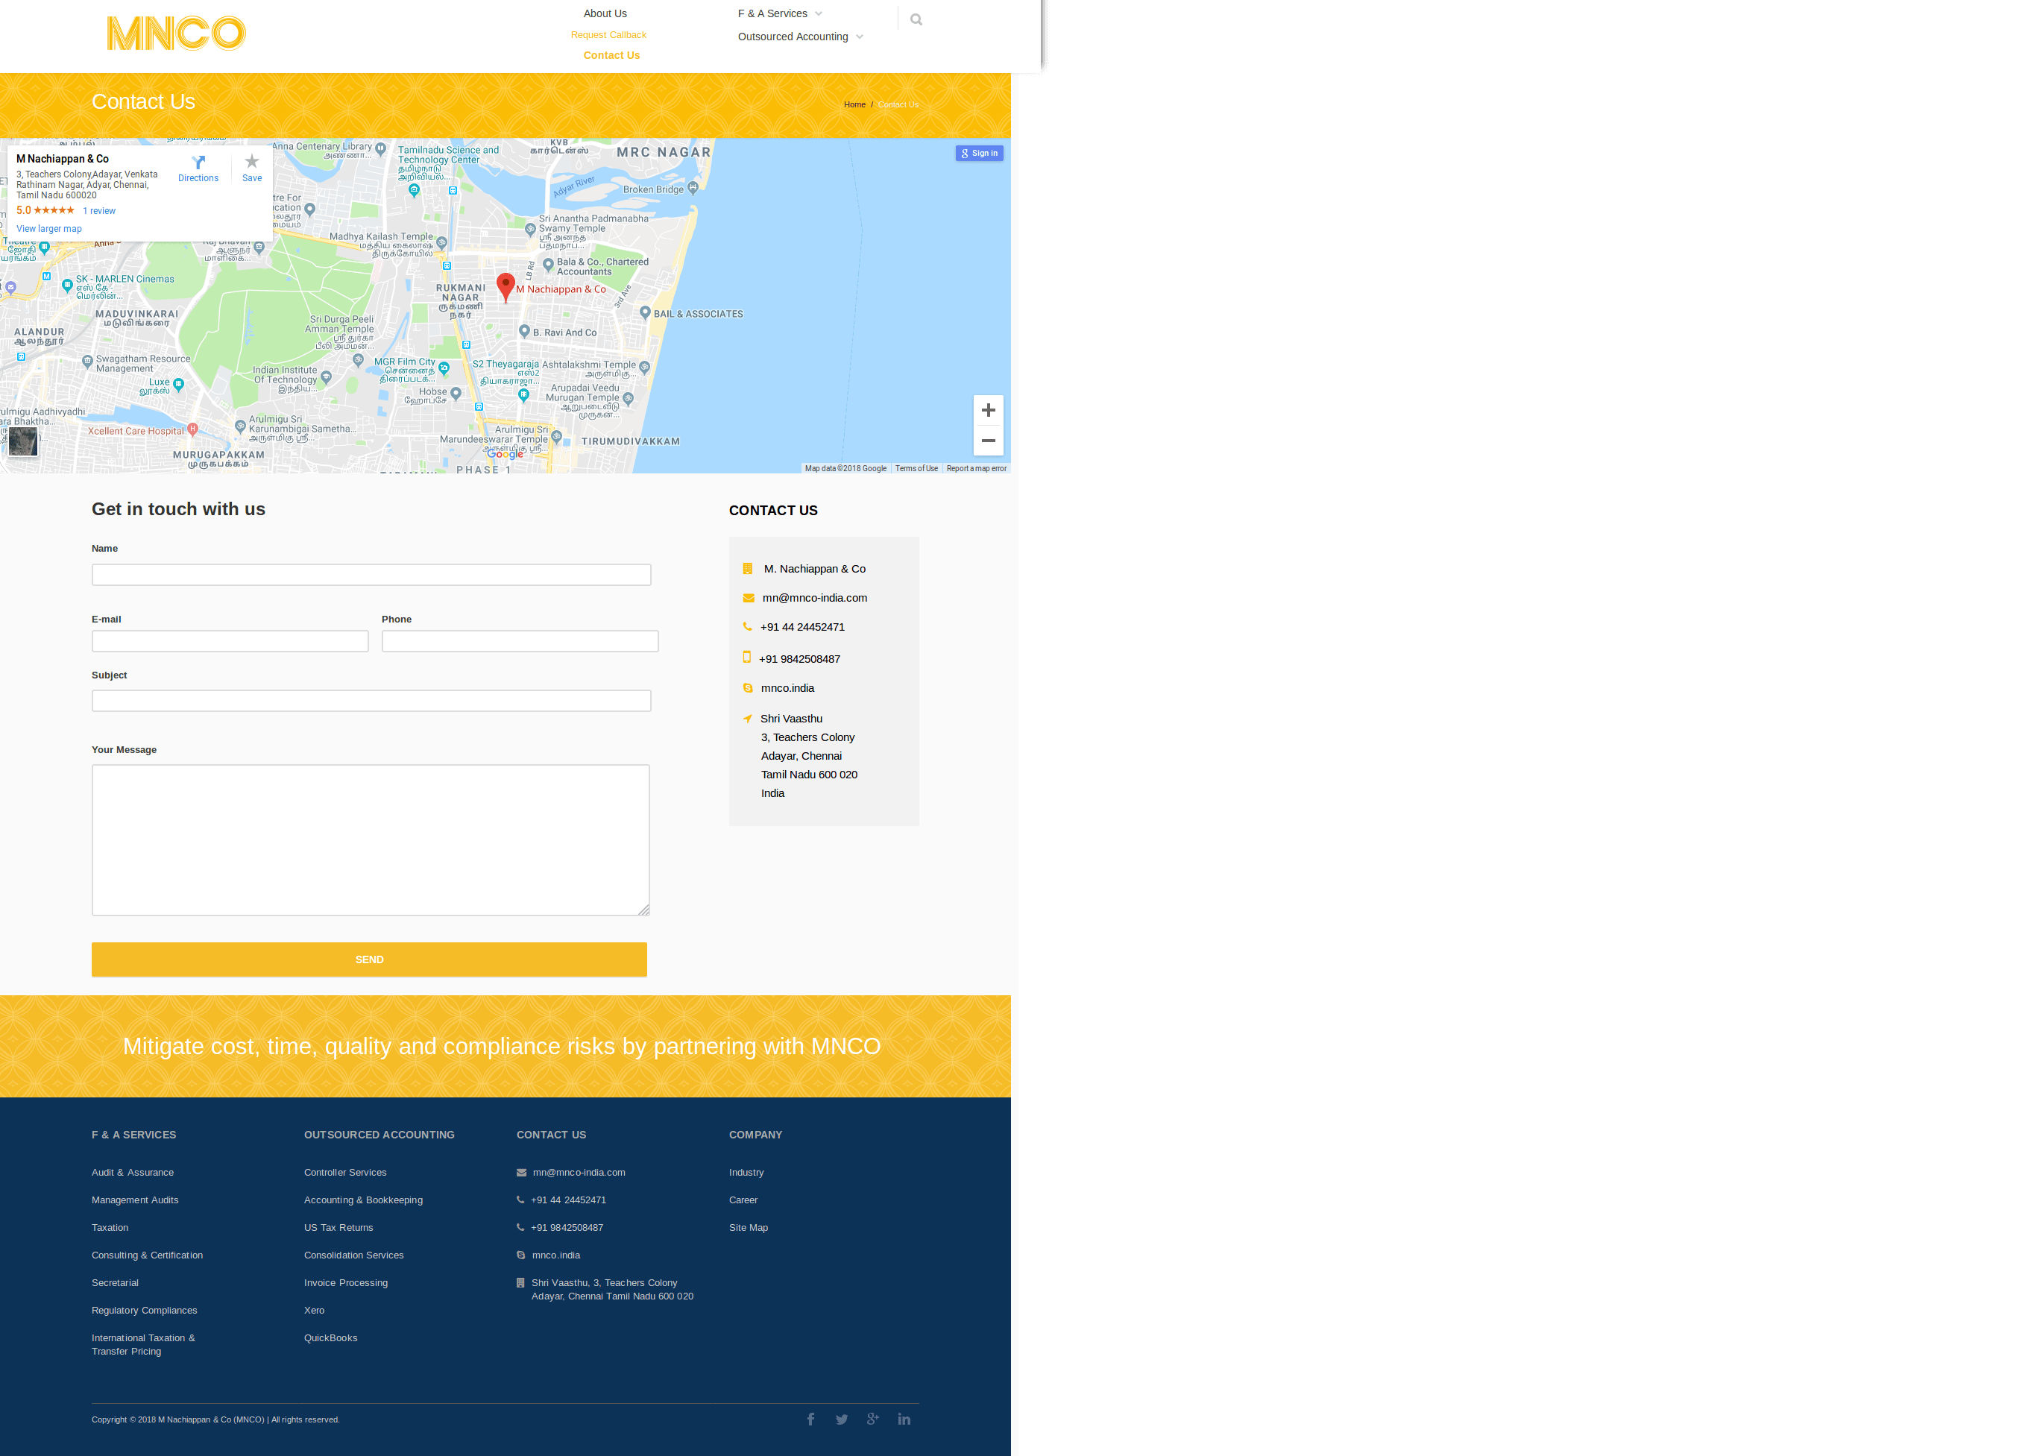This screenshot has width=2022, height=1456.
Task: Open Consolidation Services footer link
Action: [354, 1255]
